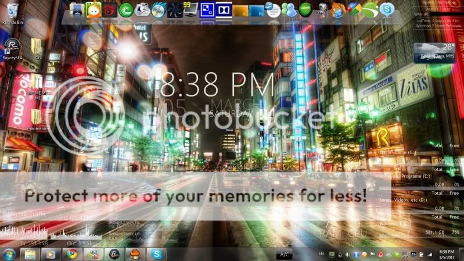This screenshot has width=464, height=261.
Task: Switch to Skype on the taskbar
Action: 157,255
